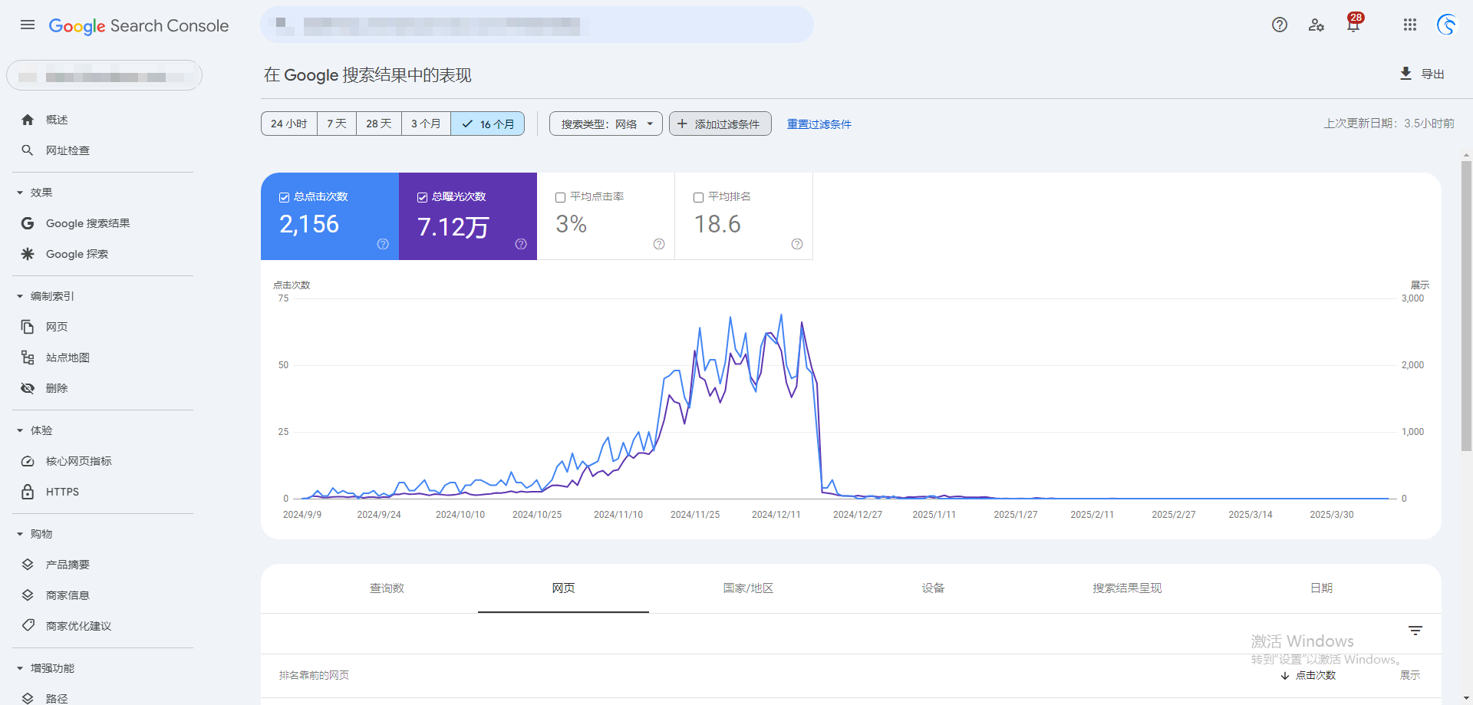Collapse the 购物 sidebar section
Image resolution: width=1473 pixels, height=705 pixels.
[x=20, y=534]
